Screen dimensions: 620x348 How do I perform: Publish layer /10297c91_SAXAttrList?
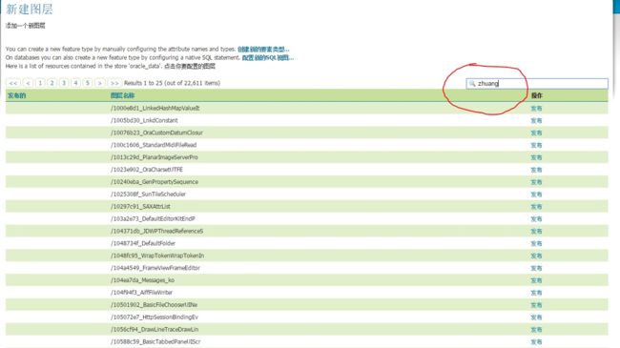click(536, 207)
